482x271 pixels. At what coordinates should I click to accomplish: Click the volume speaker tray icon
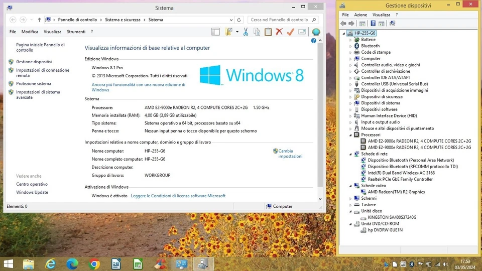[445, 264]
